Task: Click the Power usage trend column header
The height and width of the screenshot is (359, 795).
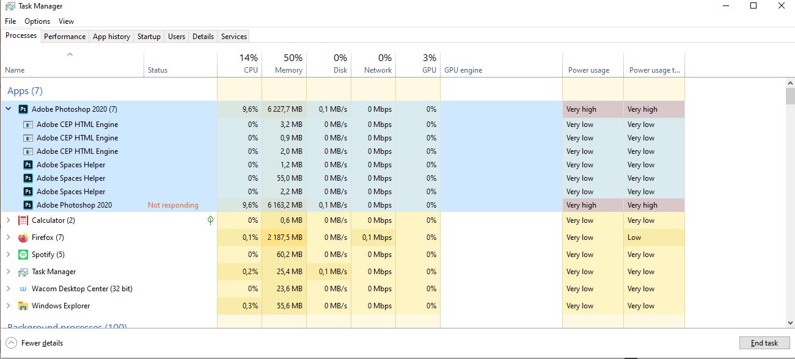Action: 654,64
